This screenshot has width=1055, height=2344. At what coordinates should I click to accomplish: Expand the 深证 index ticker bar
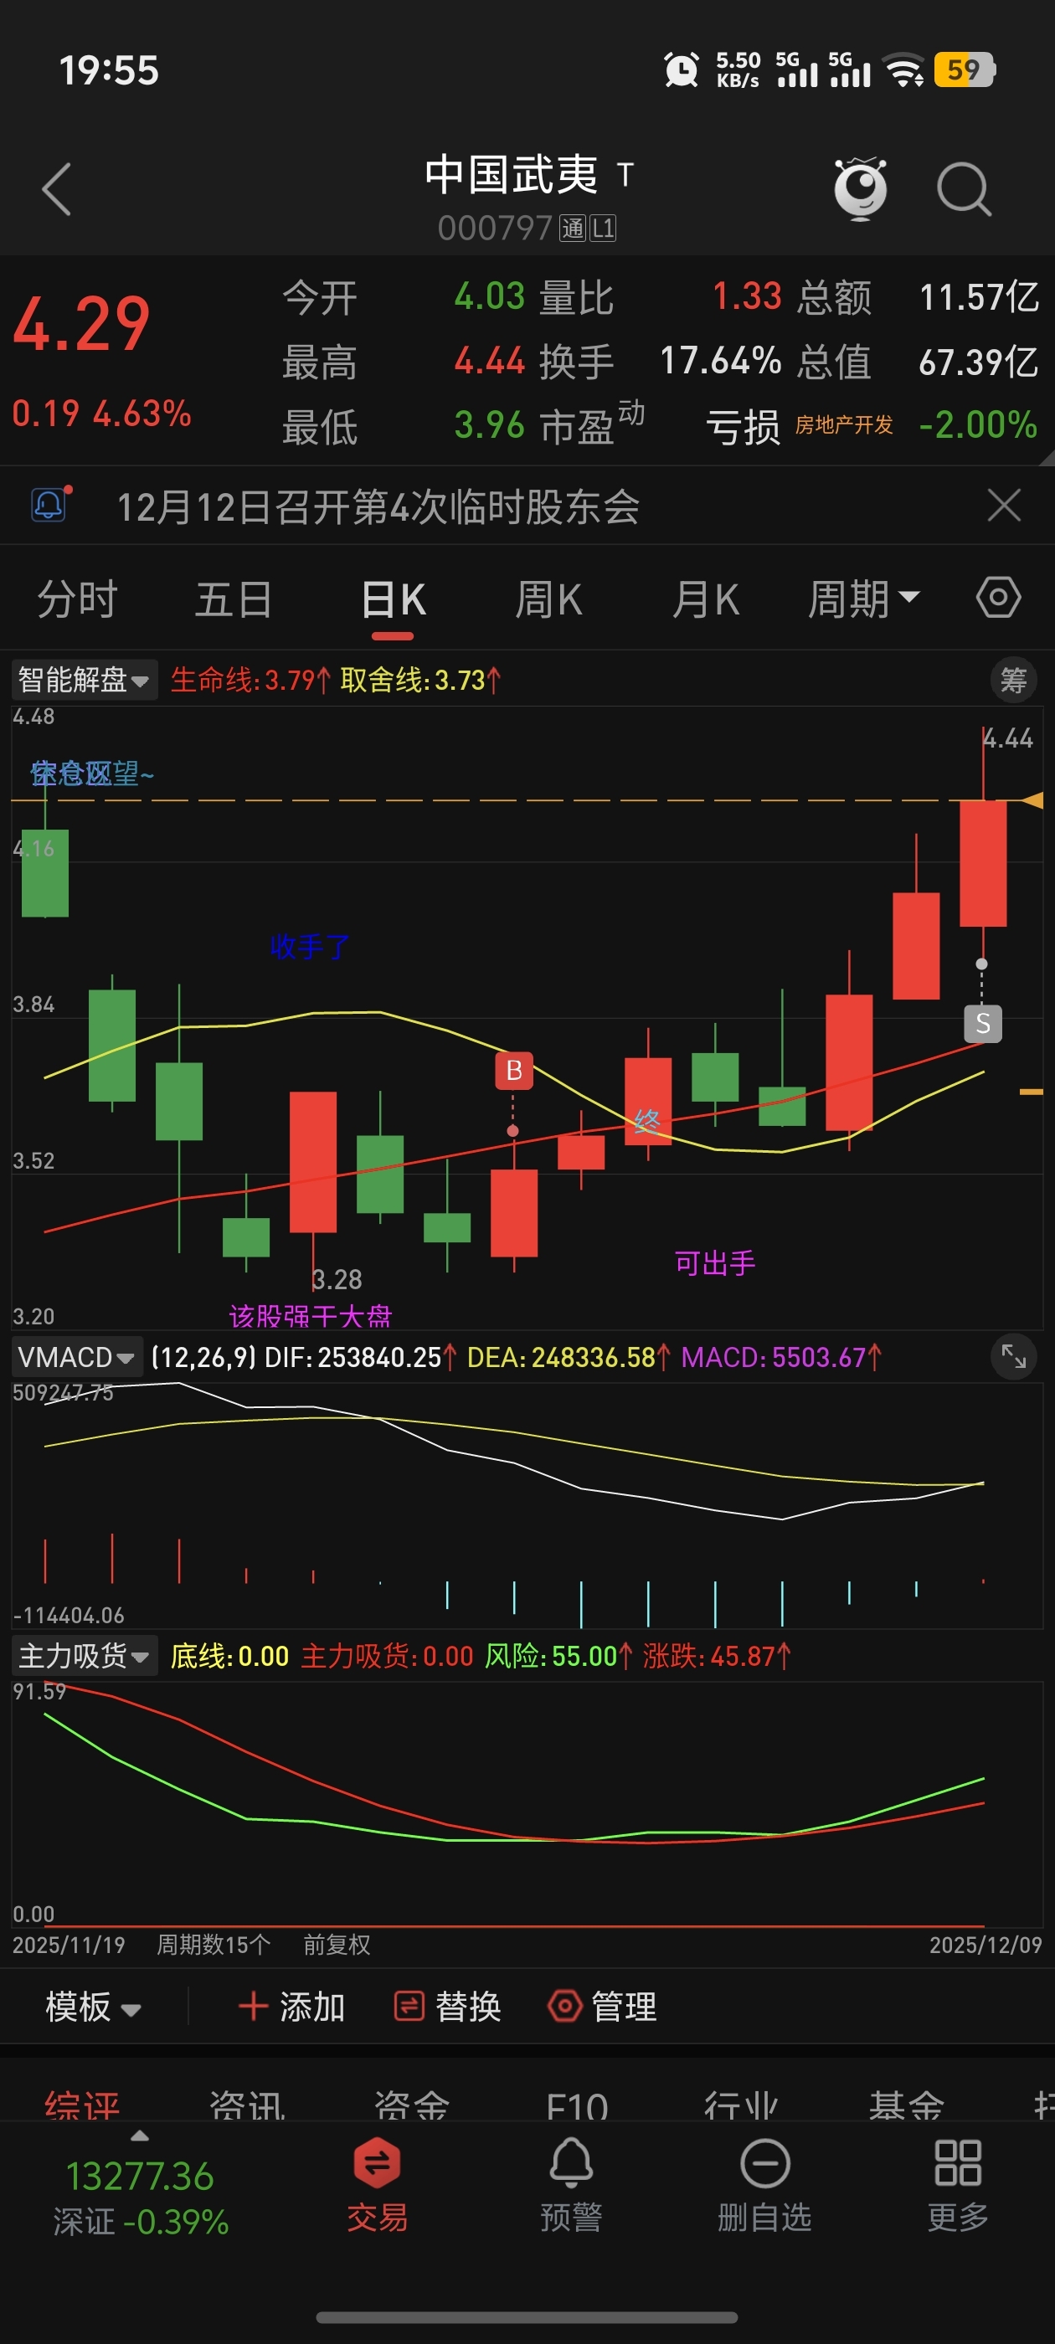click(140, 2186)
